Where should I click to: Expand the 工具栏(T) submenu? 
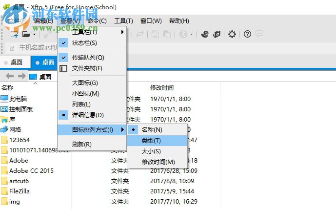92,32
